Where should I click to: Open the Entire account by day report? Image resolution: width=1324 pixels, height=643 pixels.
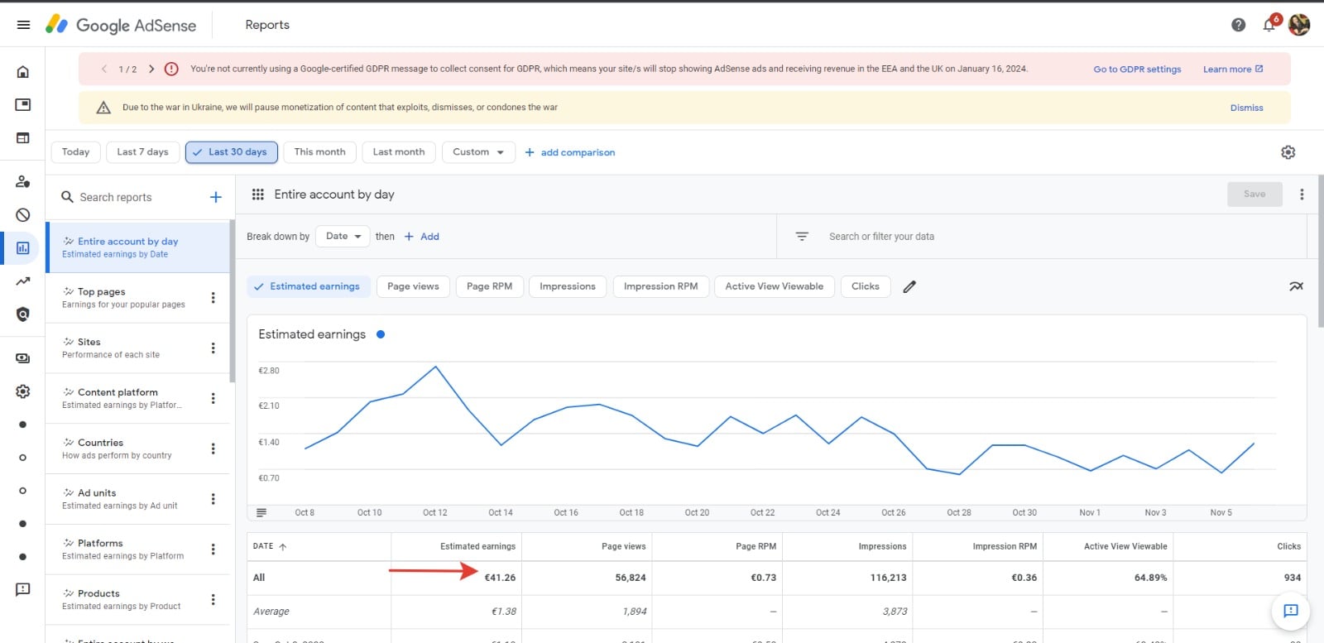point(137,247)
